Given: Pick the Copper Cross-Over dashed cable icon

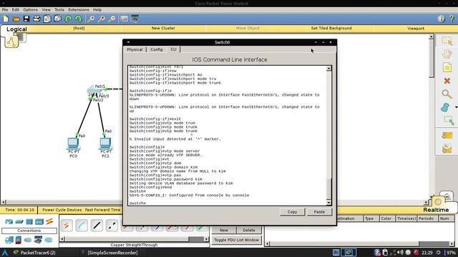Looking at the screenshot, I should [112, 226].
